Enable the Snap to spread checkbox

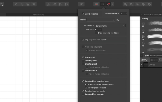coord(83,64)
